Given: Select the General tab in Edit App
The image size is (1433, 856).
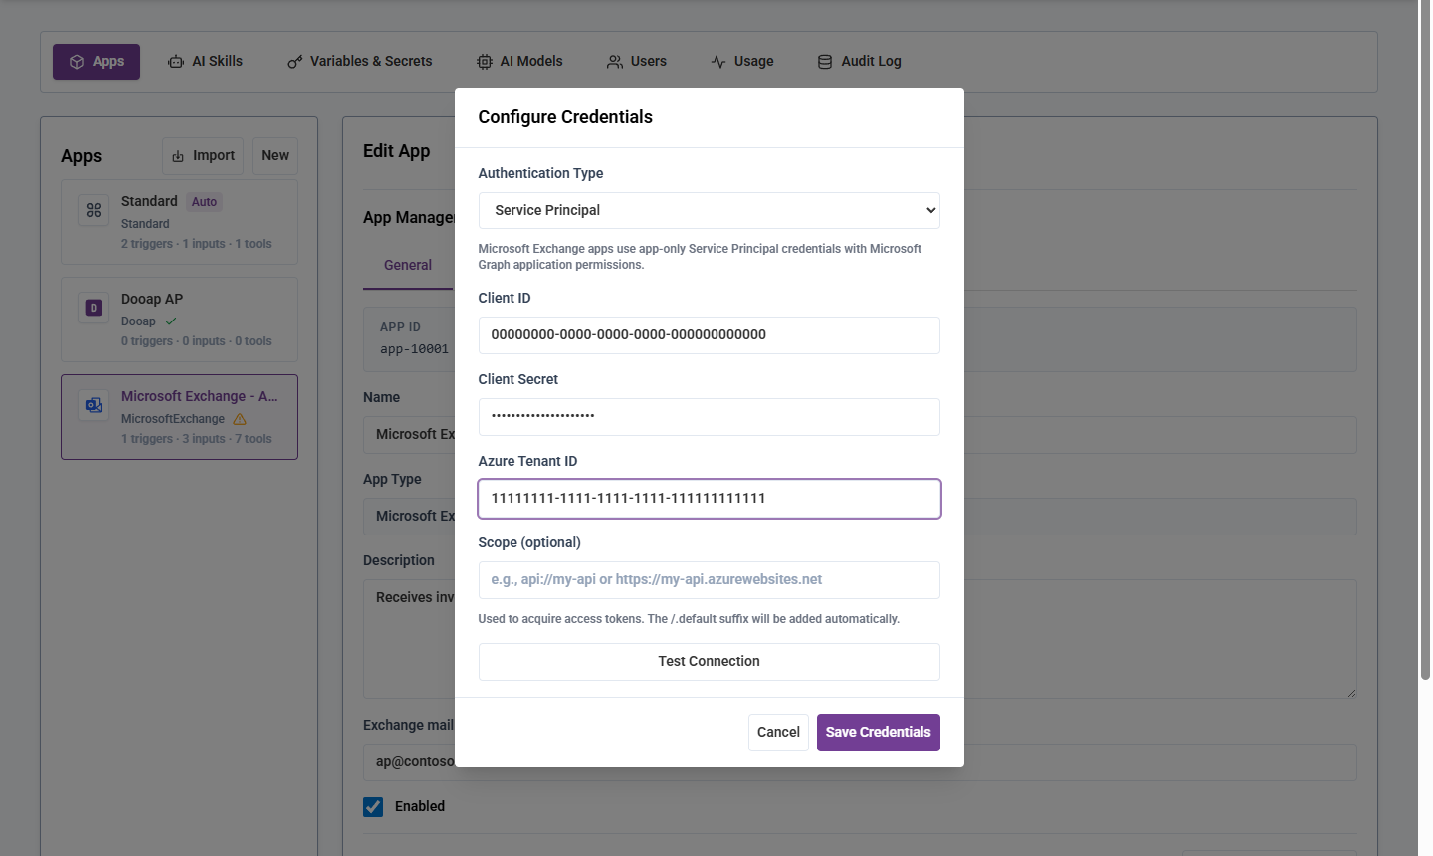Looking at the screenshot, I should [x=408, y=266].
